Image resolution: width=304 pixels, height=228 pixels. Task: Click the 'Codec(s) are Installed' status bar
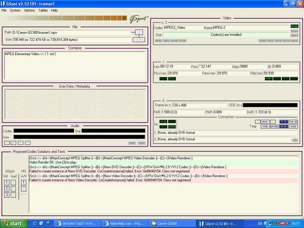226,35
